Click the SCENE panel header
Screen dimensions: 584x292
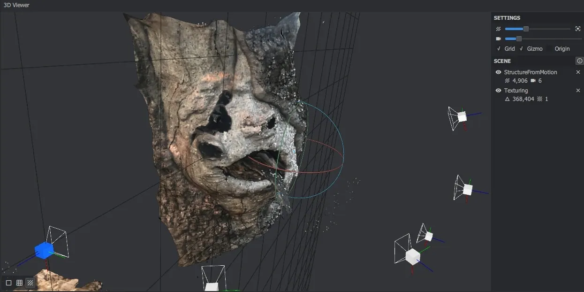coord(502,61)
